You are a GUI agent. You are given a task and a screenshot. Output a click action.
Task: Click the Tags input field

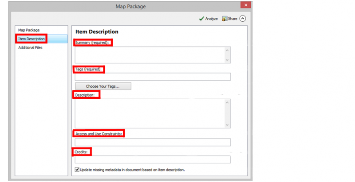[x=153, y=77]
